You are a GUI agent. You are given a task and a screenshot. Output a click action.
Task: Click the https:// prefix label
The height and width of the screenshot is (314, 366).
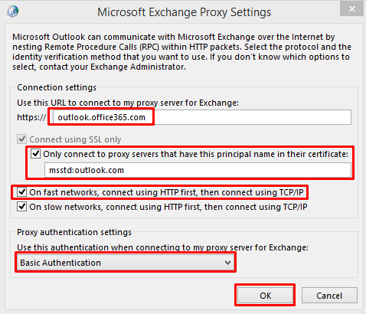(31, 117)
